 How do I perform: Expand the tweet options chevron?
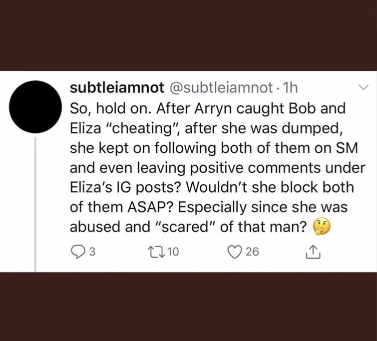pos(363,88)
